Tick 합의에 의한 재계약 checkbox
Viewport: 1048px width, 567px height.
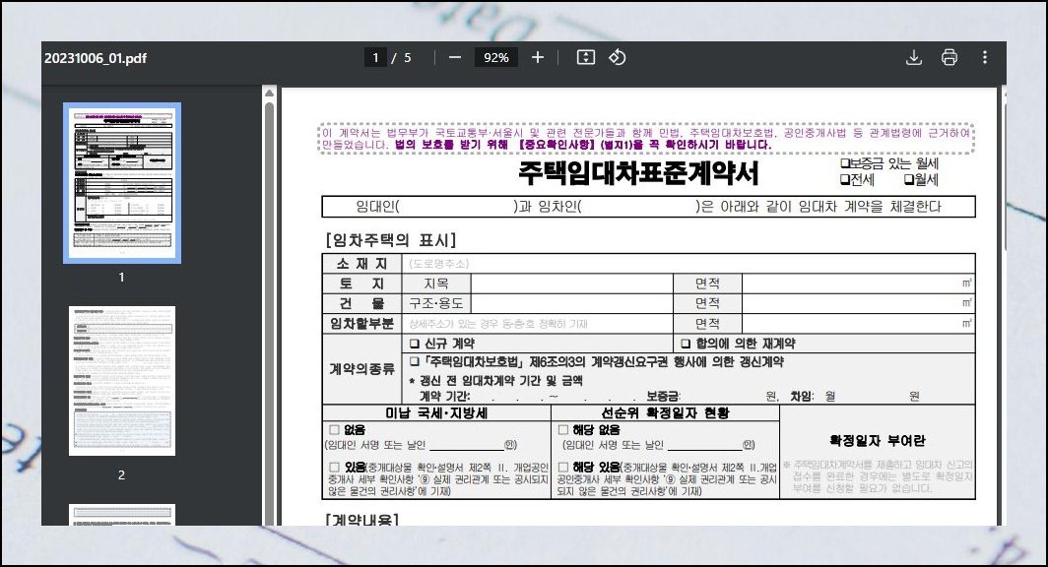pos(686,344)
